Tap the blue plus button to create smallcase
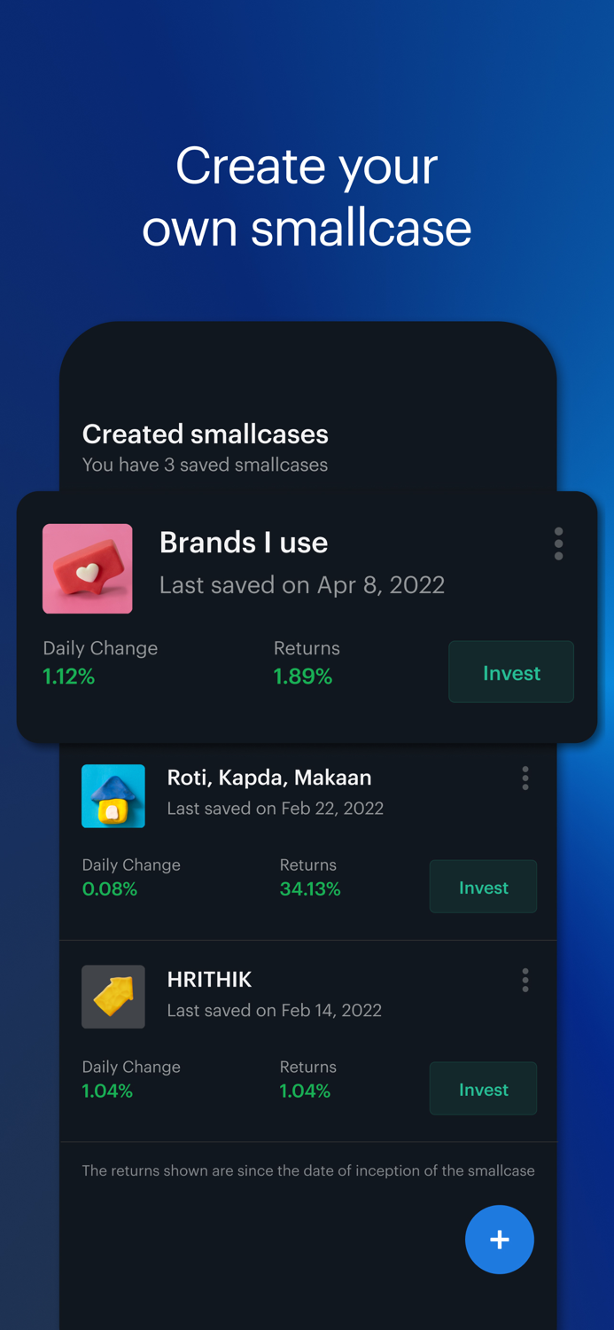This screenshot has width=614, height=1330. 500,1240
